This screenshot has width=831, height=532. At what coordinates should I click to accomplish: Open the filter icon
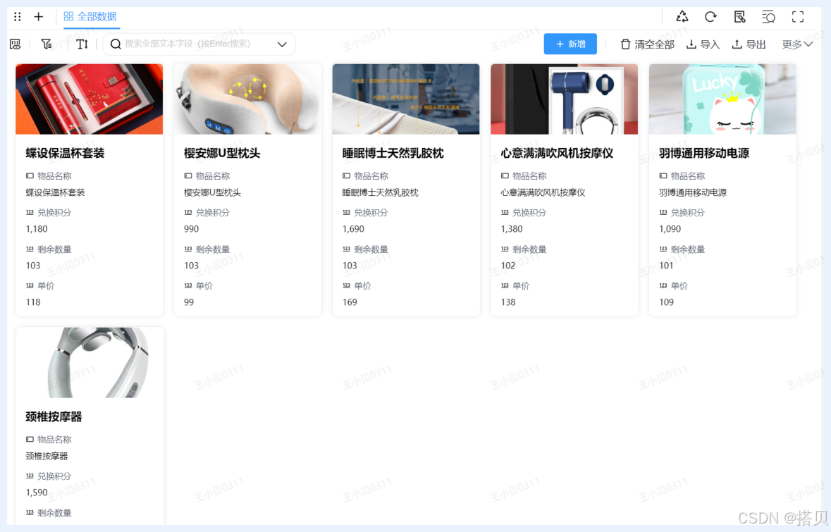coord(47,44)
